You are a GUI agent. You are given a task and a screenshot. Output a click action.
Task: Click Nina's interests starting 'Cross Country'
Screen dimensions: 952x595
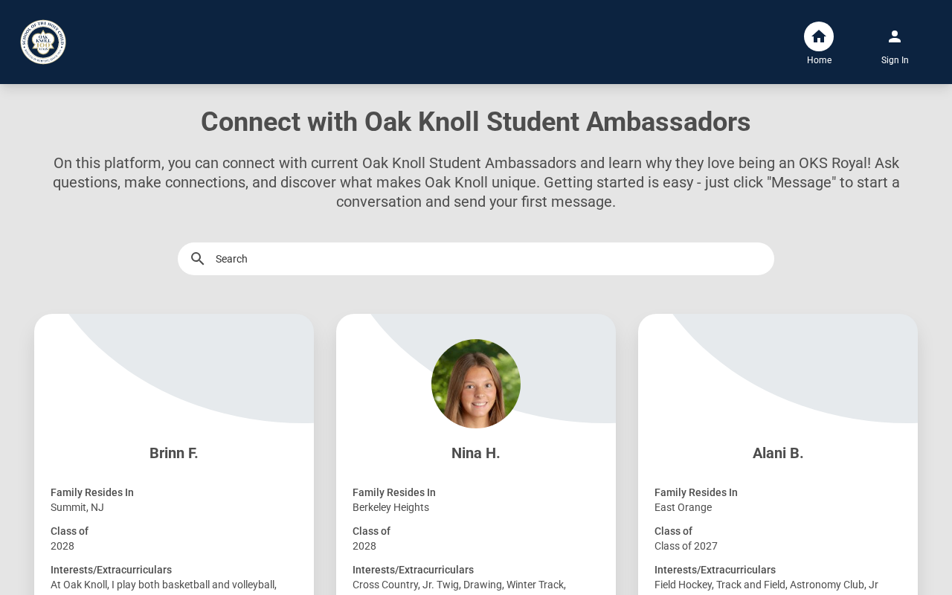coord(459,585)
